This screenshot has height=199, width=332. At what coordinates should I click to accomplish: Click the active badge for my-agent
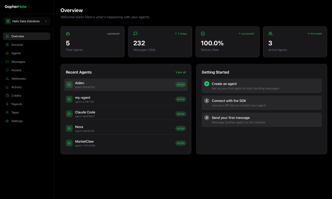pos(181,99)
